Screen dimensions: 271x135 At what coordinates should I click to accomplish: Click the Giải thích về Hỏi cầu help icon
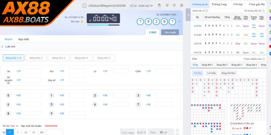click(x=231, y=124)
